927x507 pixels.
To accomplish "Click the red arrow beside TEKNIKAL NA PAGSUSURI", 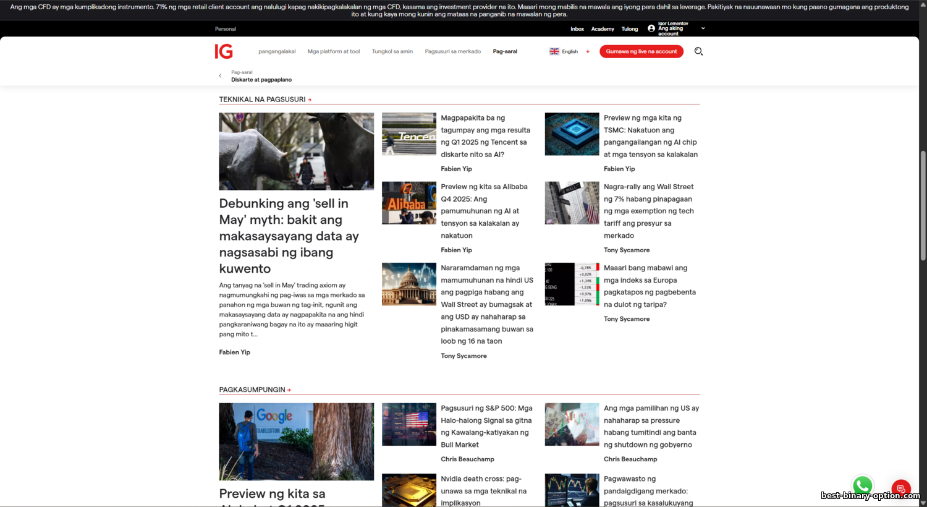I will (x=310, y=100).
